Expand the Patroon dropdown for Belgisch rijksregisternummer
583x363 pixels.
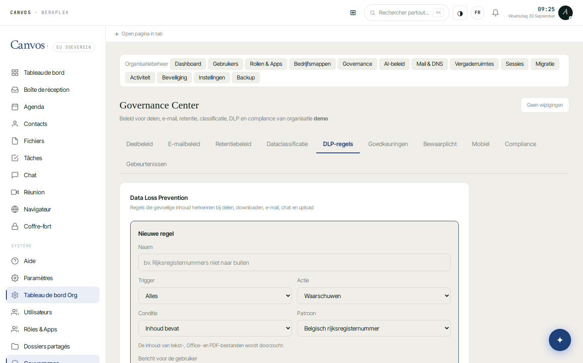point(374,328)
